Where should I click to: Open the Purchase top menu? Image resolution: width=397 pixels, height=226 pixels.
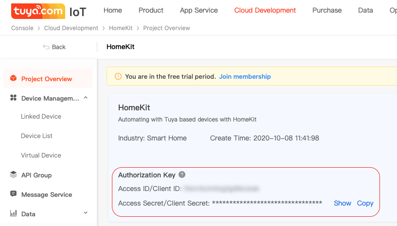327,10
